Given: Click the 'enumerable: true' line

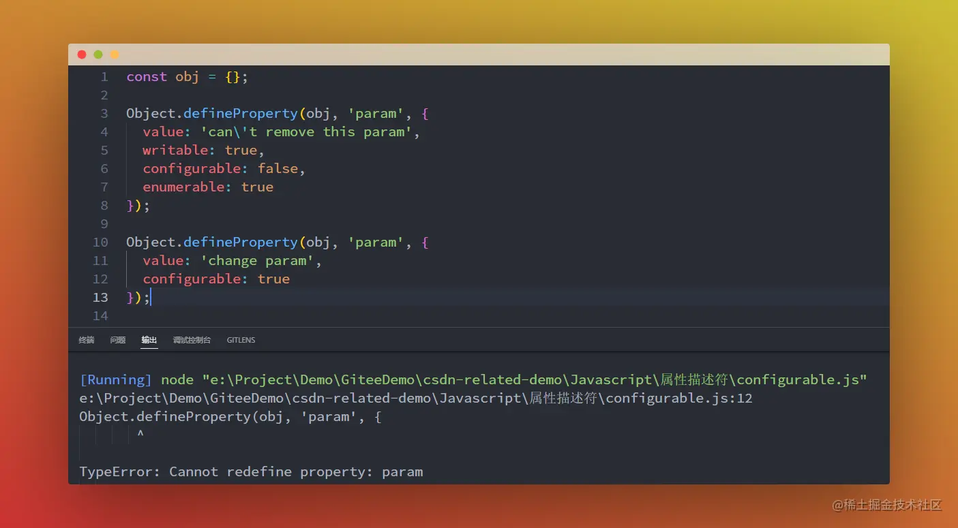Looking at the screenshot, I should 208,187.
